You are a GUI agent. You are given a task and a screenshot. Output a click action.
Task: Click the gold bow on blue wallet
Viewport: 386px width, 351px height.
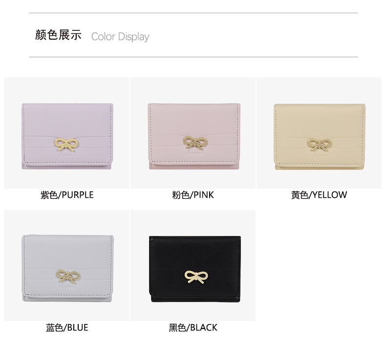coord(68,276)
